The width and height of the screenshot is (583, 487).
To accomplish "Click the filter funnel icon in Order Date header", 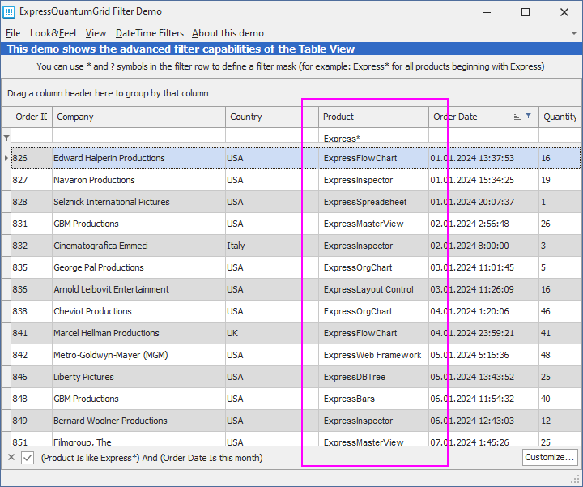I will point(528,117).
